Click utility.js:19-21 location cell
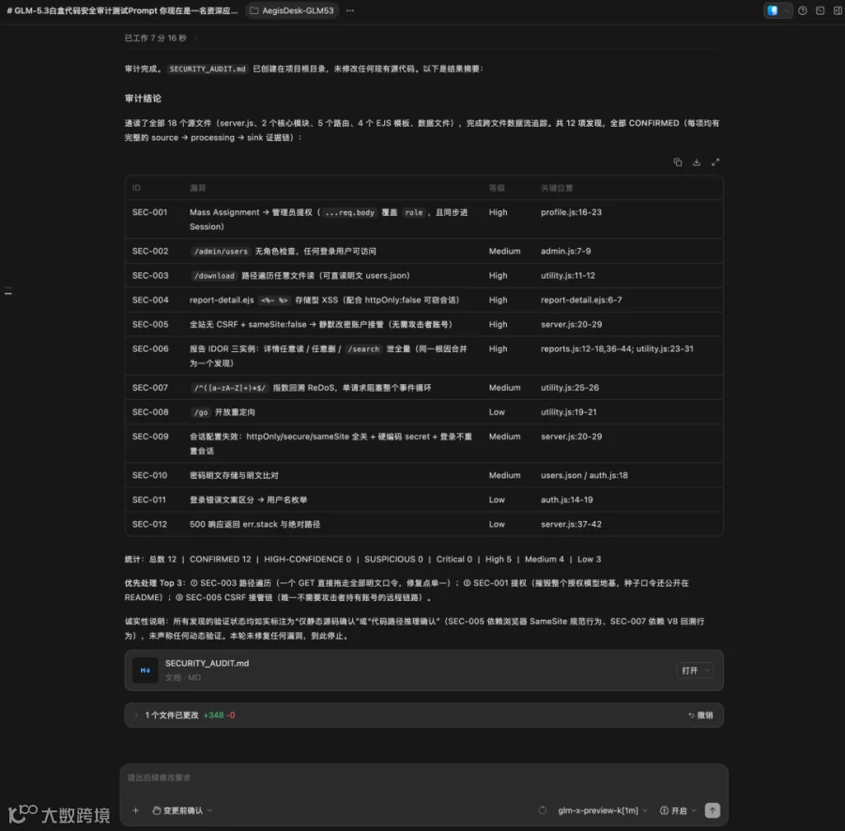Screen dimensions: 845x831 [x=569, y=412]
